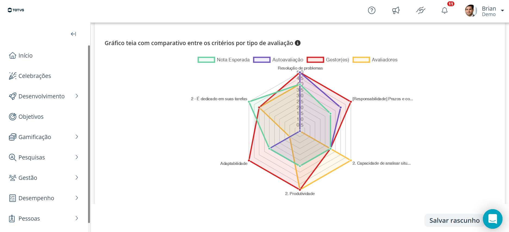Click the TOTVS logo
Viewport: 509px width, 232px height.
tap(16, 10)
